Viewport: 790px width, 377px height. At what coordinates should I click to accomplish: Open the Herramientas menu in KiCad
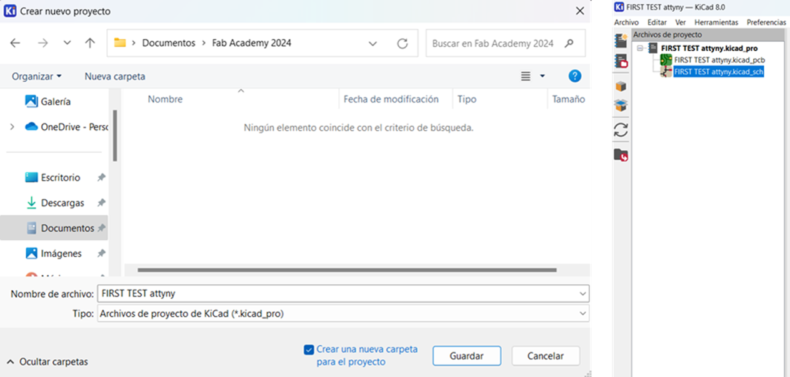click(x=716, y=22)
